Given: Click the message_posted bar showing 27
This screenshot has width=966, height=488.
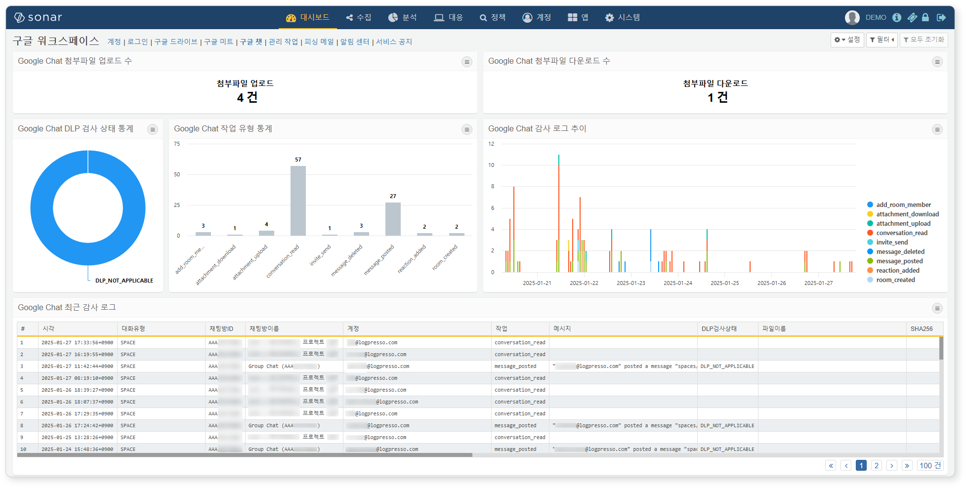Looking at the screenshot, I should [393, 219].
